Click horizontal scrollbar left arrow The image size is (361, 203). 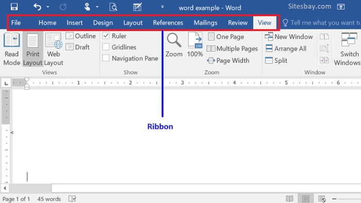point(5,188)
